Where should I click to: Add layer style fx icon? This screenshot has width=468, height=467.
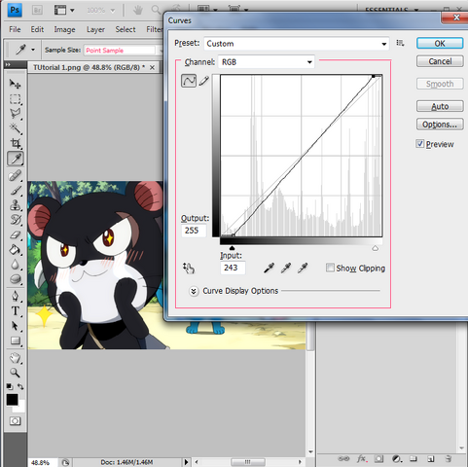362,458
